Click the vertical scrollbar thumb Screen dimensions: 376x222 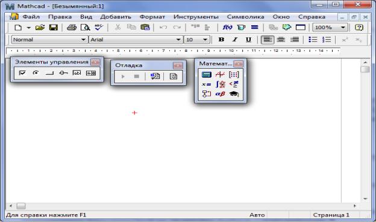coord(365,69)
